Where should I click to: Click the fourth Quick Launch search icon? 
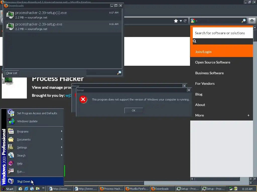pos(38,189)
